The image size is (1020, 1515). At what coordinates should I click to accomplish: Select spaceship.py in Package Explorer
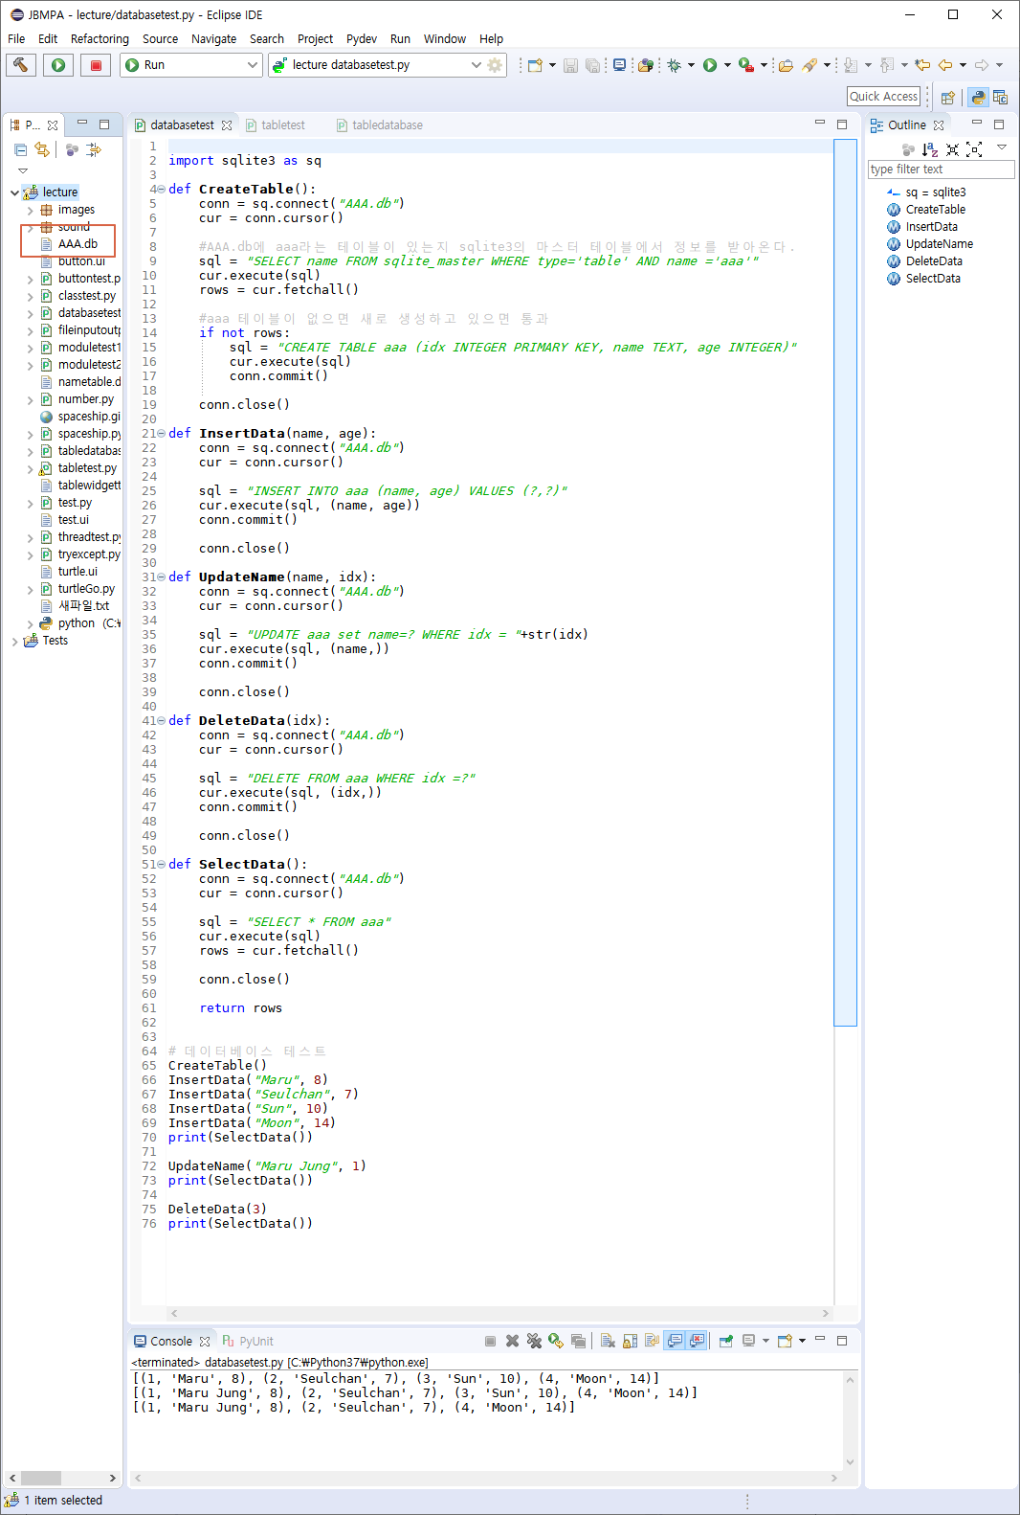[x=89, y=434]
